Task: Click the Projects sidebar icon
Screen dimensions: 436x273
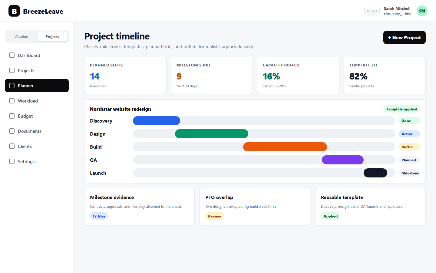Action: tap(12, 70)
